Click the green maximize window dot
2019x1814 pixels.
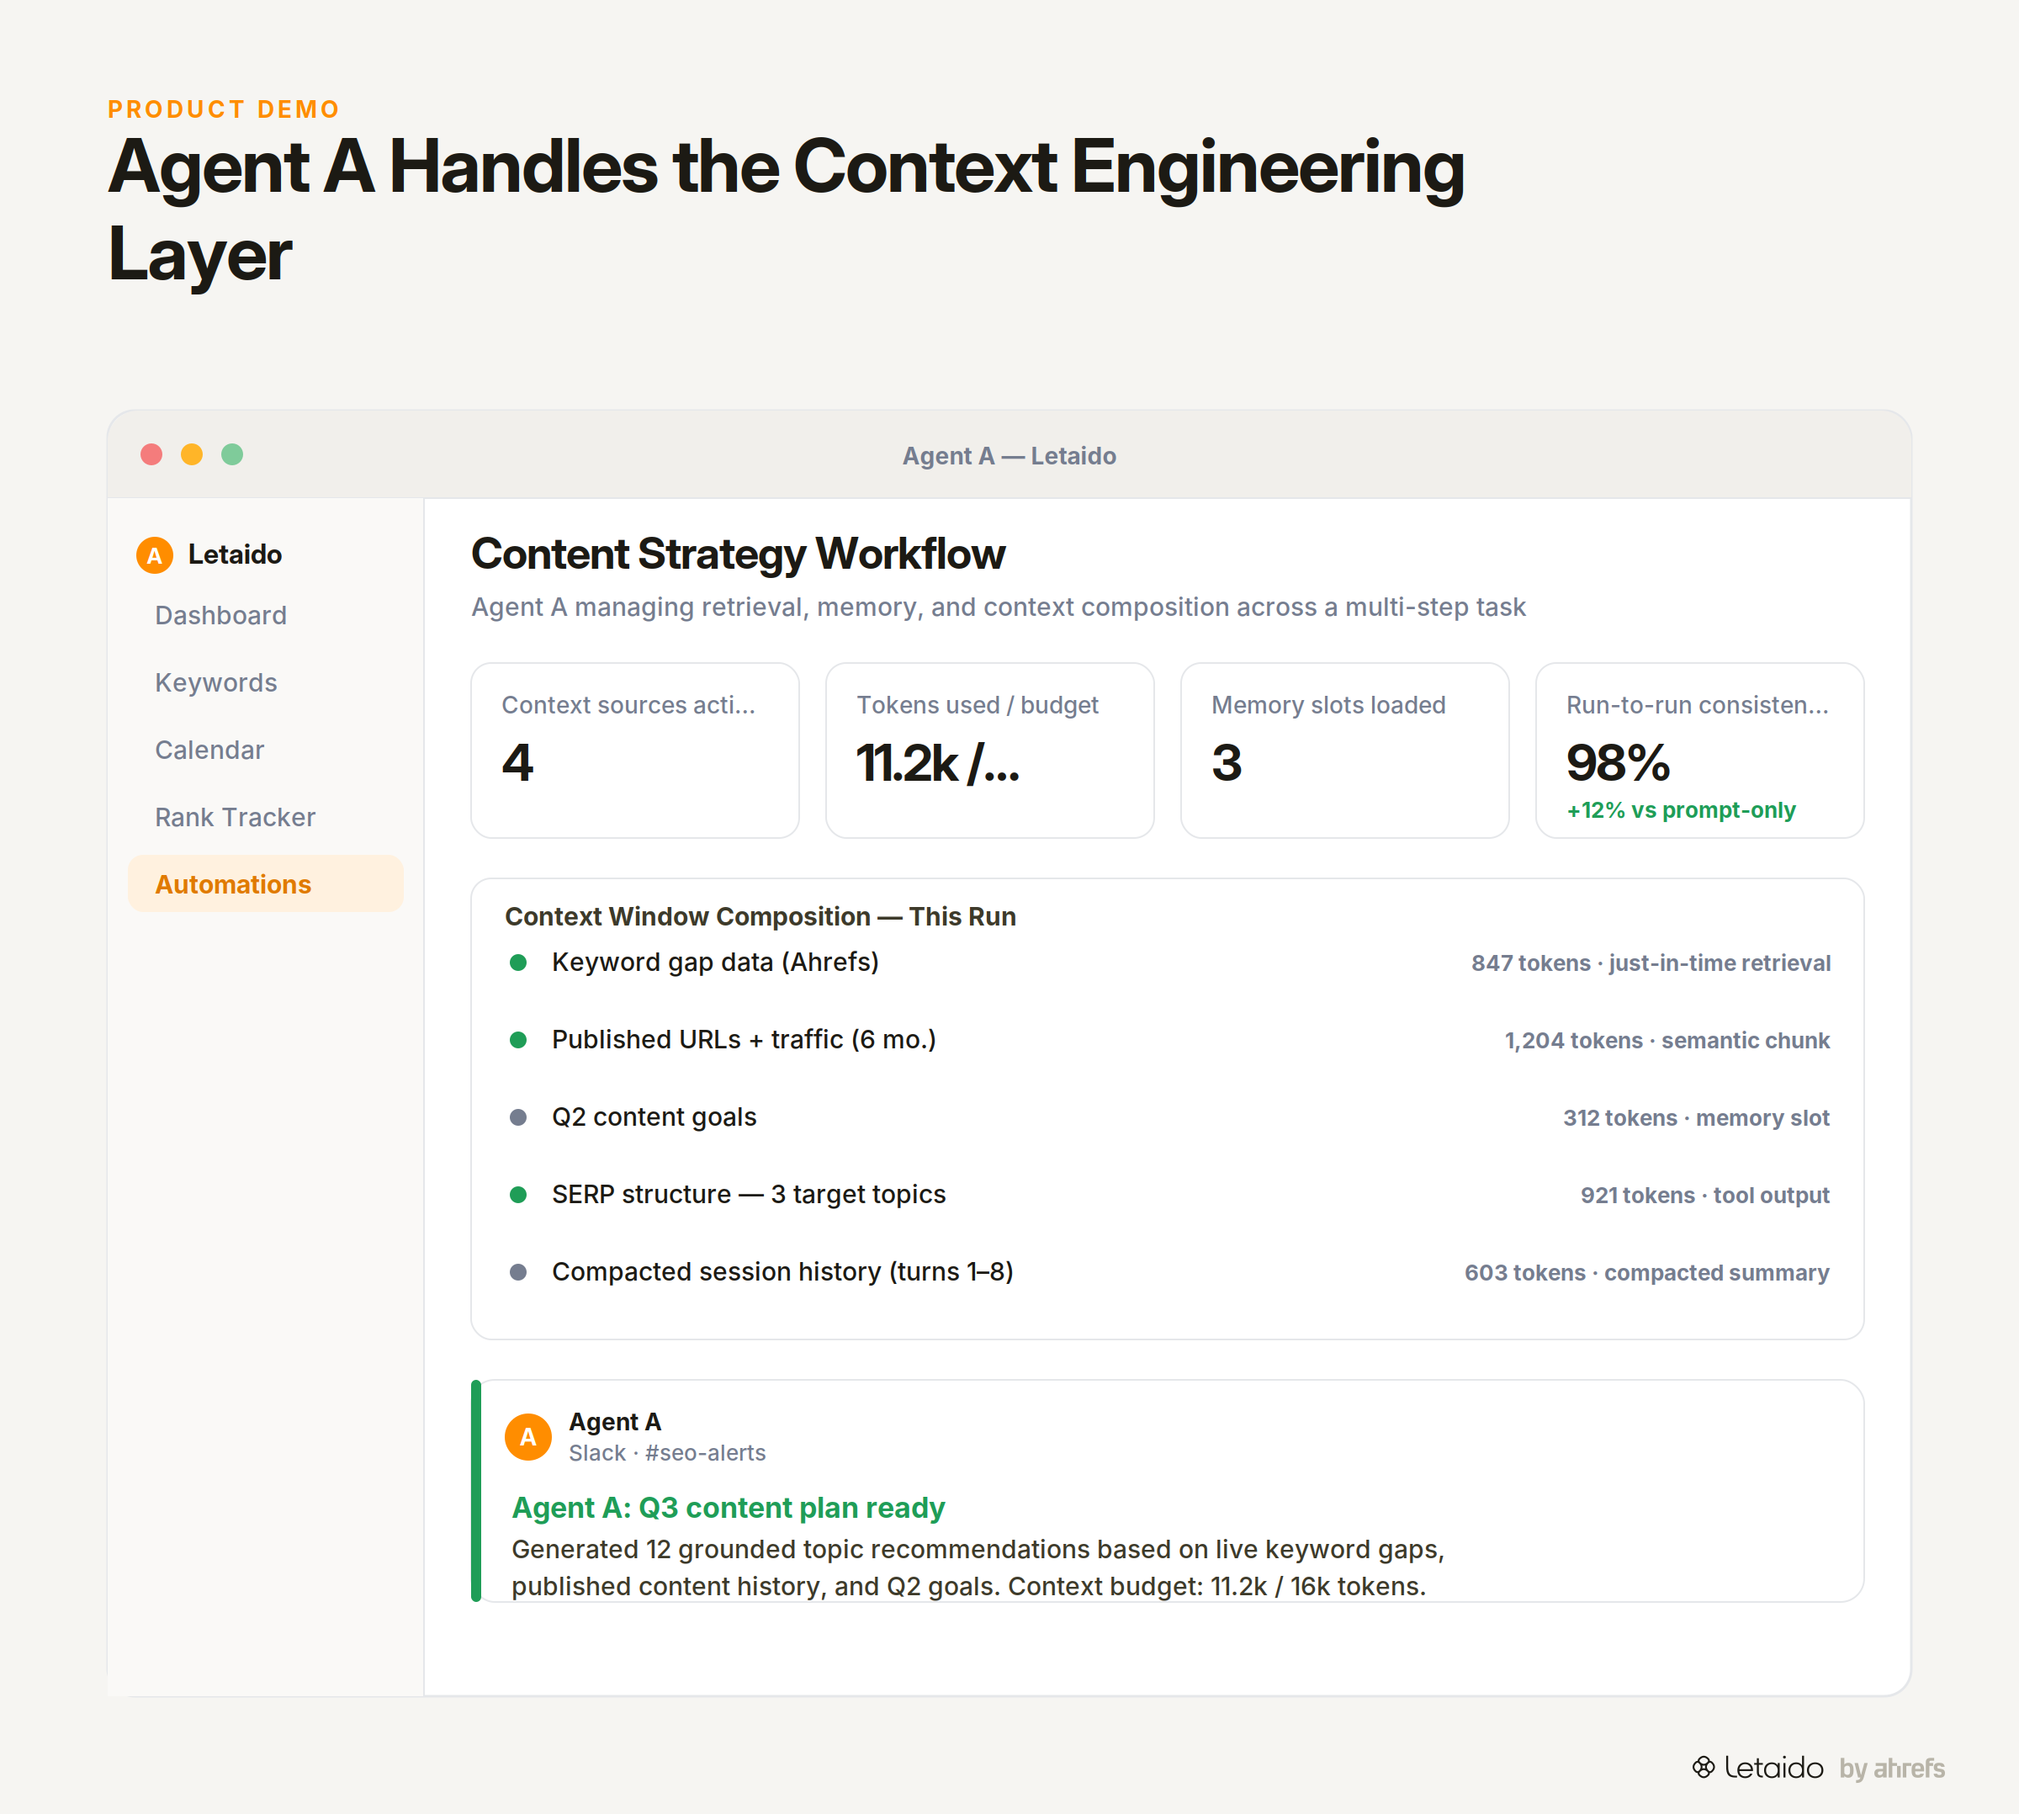tap(232, 454)
